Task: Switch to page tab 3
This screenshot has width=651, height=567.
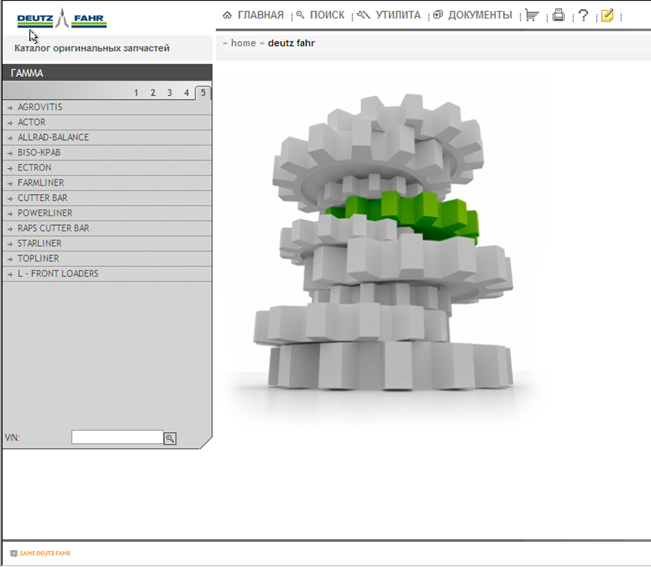Action: (170, 93)
